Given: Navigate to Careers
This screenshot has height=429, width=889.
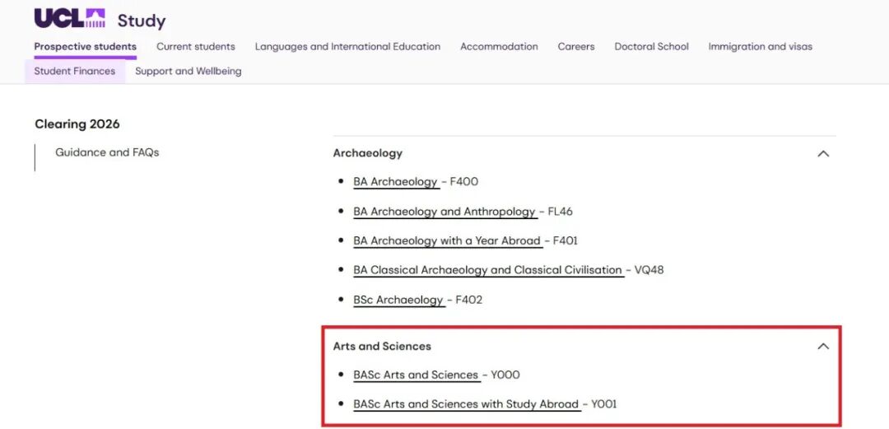Looking at the screenshot, I should click(576, 47).
